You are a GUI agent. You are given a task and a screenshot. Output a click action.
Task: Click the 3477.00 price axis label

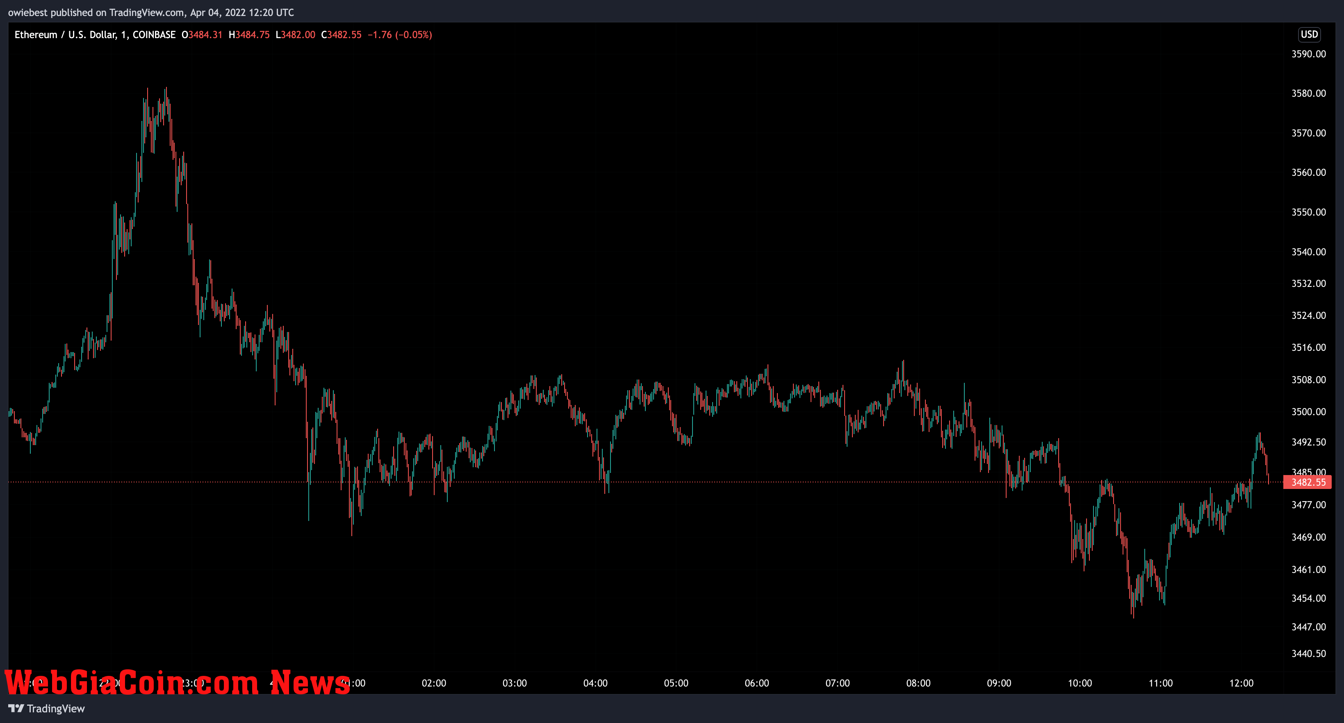(x=1308, y=505)
